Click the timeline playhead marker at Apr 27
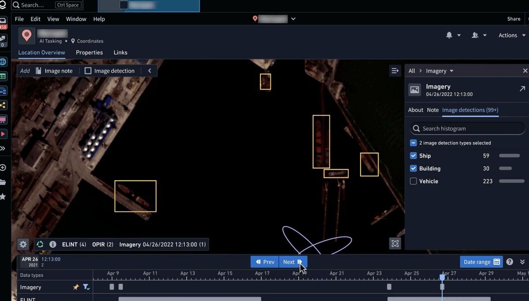The width and height of the screenshot is (529, 301). (x=442, y=277)
